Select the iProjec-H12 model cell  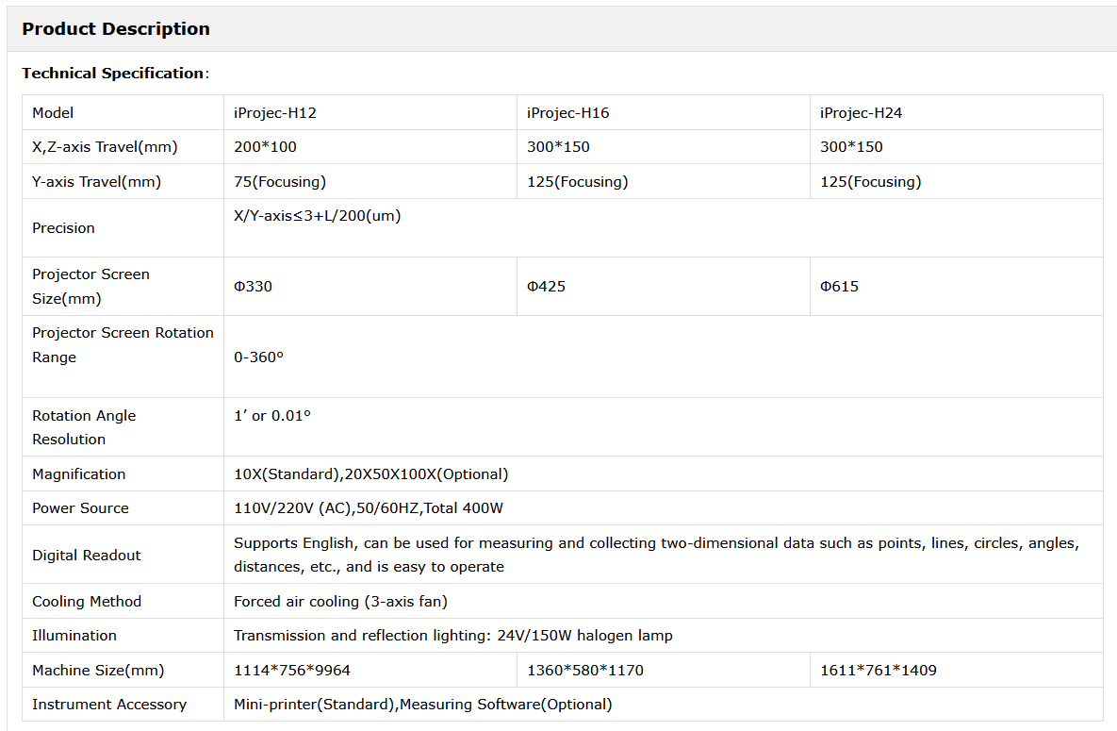pyautogui.click(x=275, y=113)
